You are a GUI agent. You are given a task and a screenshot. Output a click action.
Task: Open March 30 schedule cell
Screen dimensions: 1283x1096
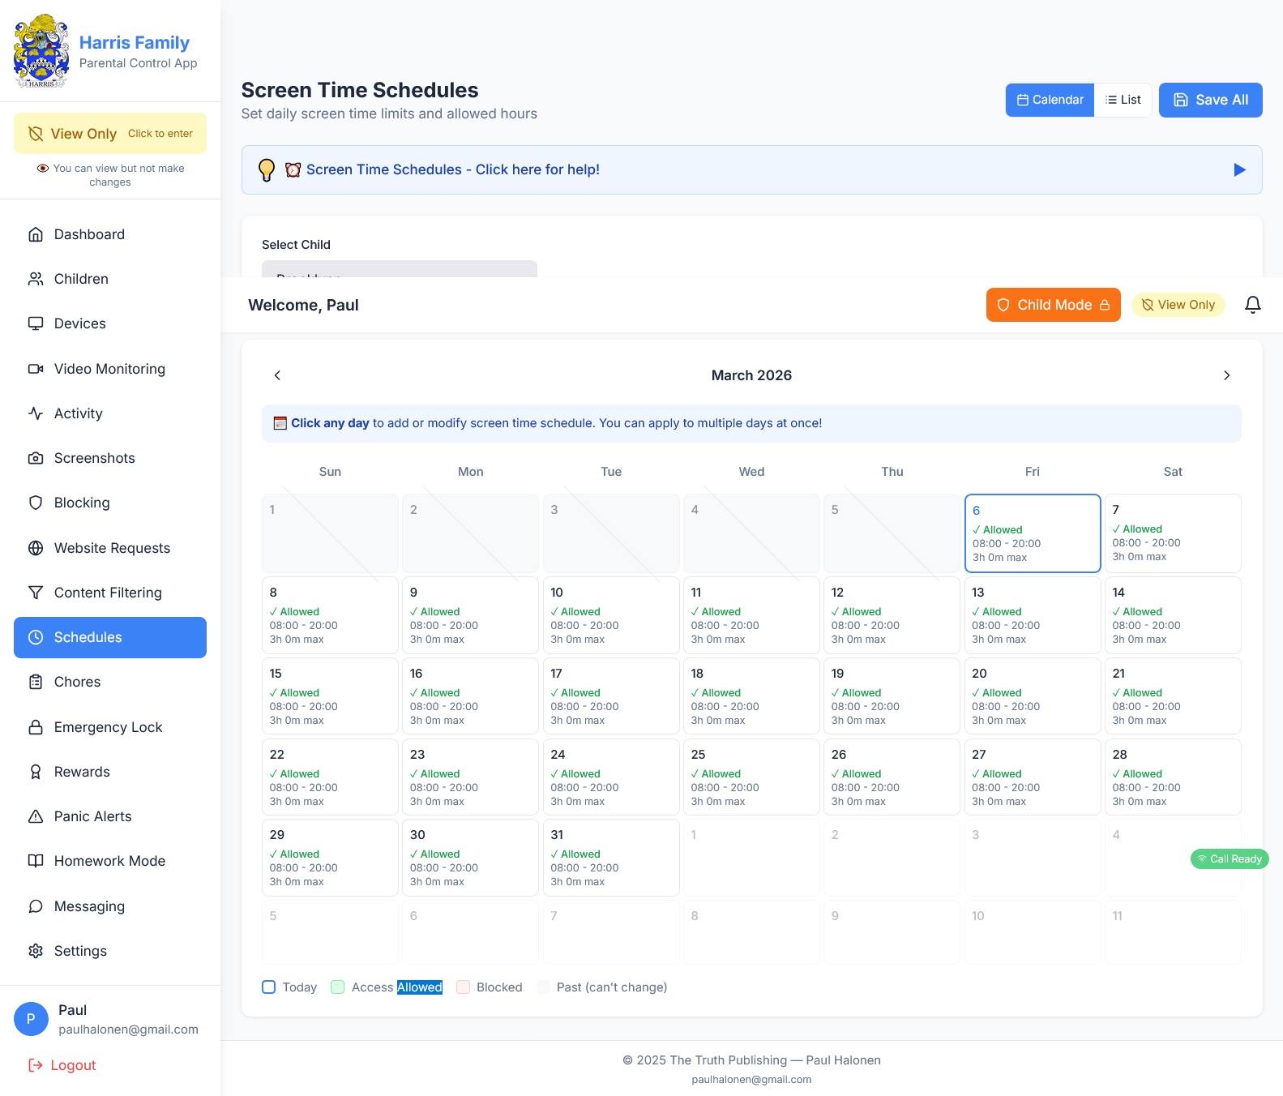pos(470,858)
